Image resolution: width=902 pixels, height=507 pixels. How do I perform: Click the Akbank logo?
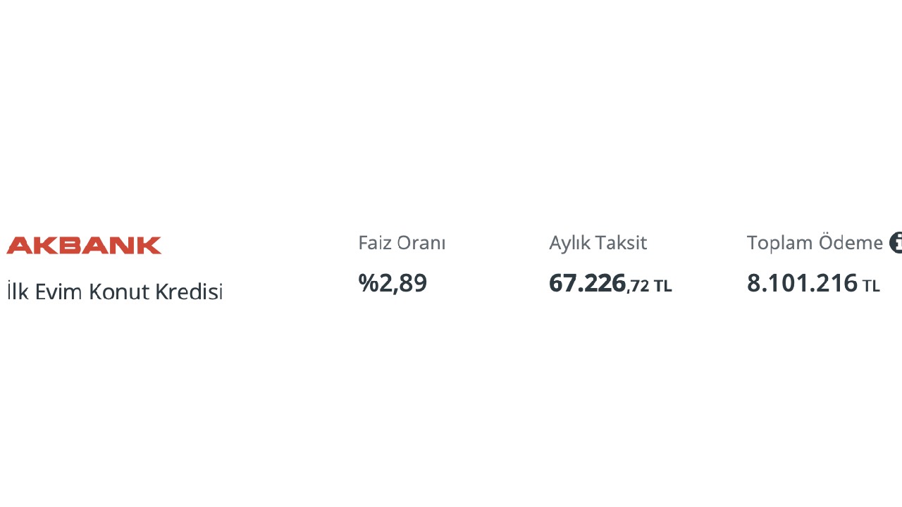(84, 245)
